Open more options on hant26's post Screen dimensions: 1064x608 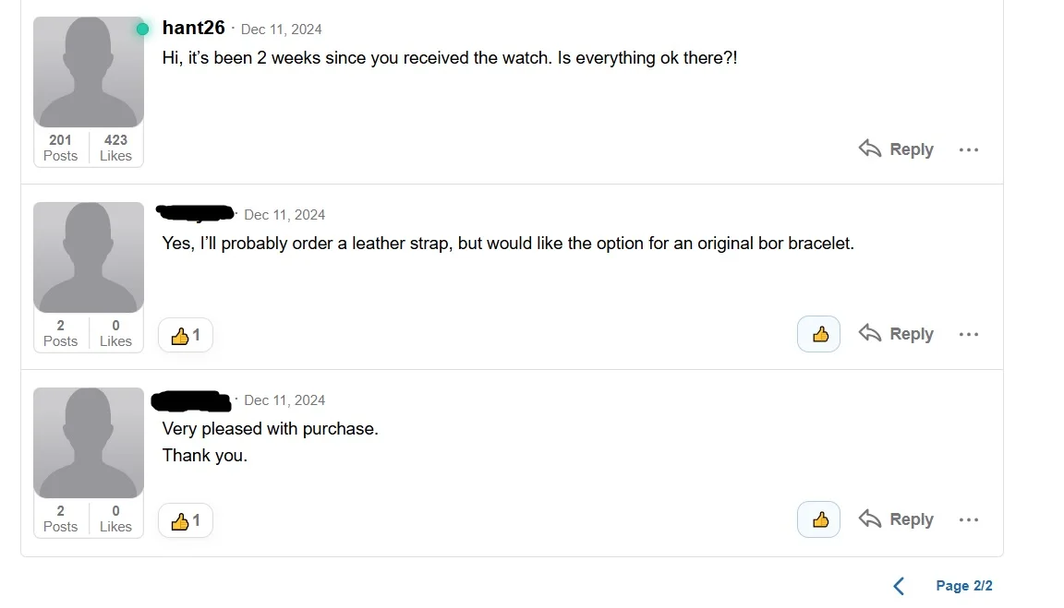point(968,149)
